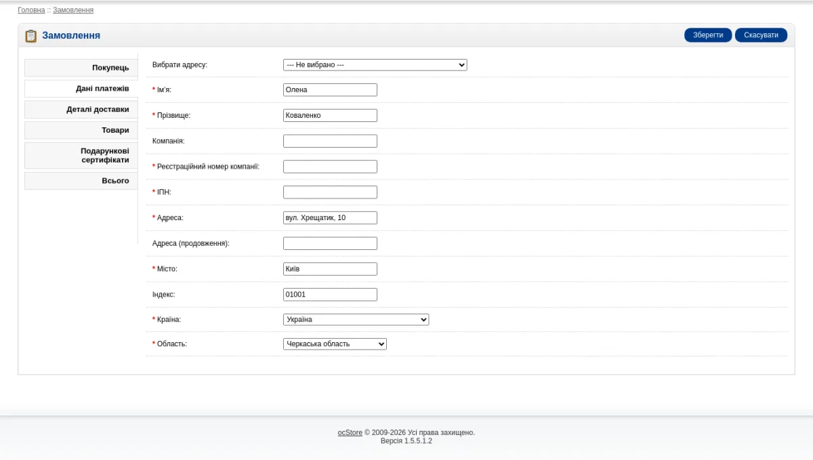
Task: Click the empty Компанія input field
Action: pos(330,141)
